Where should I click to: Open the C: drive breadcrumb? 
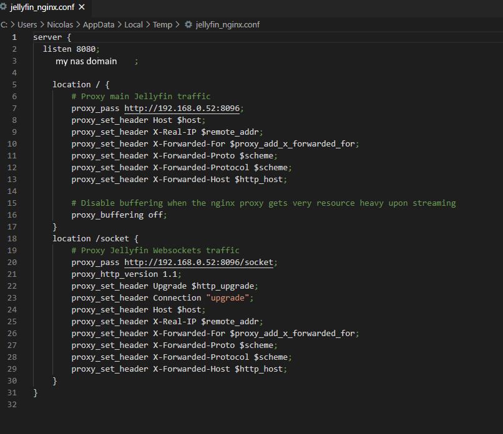4,25
